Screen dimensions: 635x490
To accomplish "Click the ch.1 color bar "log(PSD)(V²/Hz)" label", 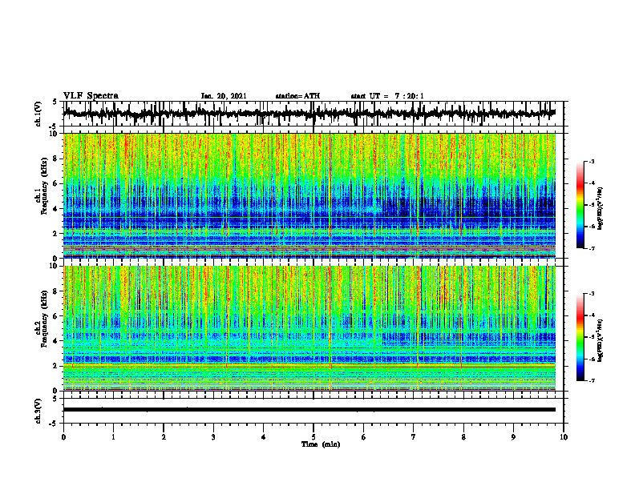I will point(601,209).
